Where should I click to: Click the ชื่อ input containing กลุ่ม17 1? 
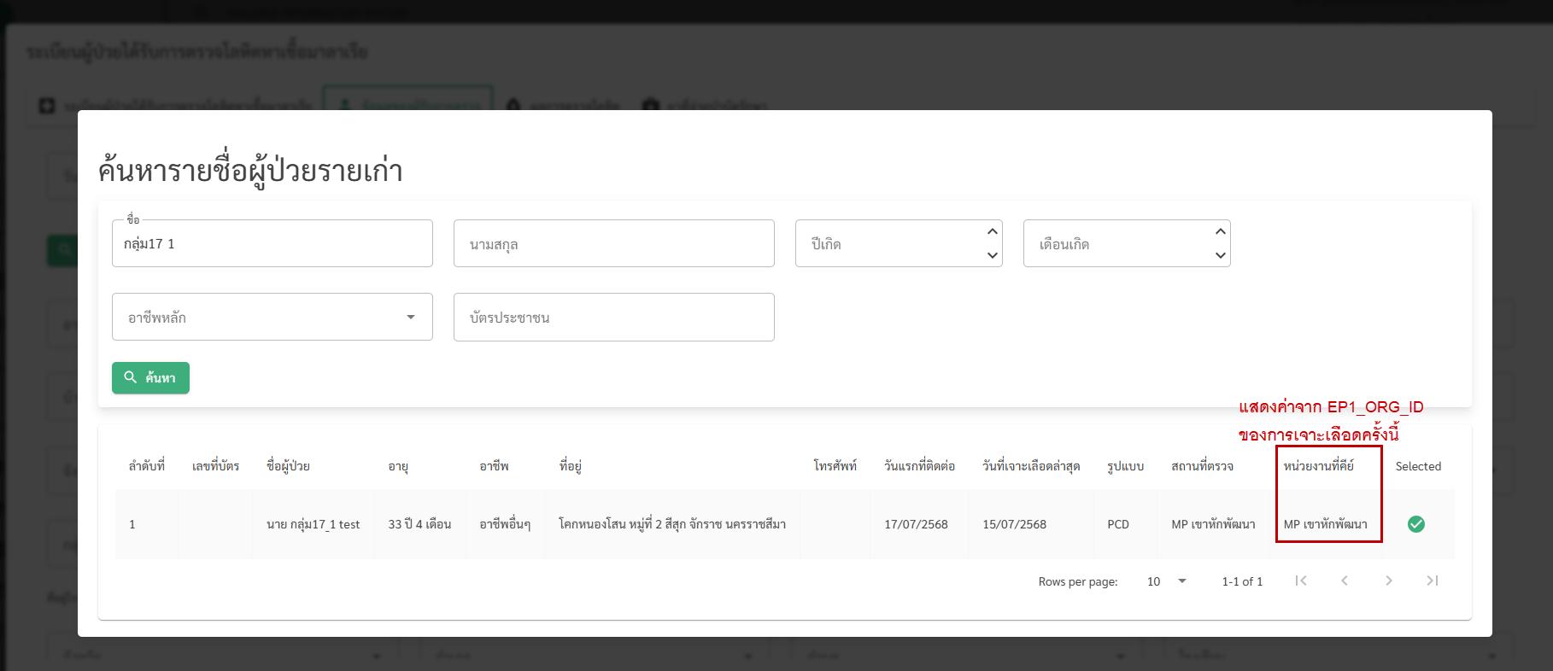point(272,244)
